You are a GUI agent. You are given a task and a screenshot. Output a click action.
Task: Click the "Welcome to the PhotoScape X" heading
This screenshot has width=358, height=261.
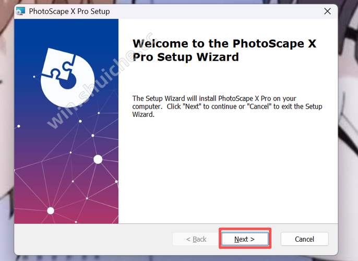click(224, 43)
